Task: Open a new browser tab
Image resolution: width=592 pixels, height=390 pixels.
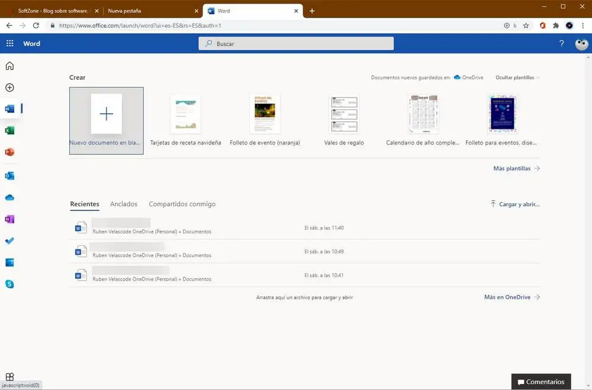Action: coord(312,11)
